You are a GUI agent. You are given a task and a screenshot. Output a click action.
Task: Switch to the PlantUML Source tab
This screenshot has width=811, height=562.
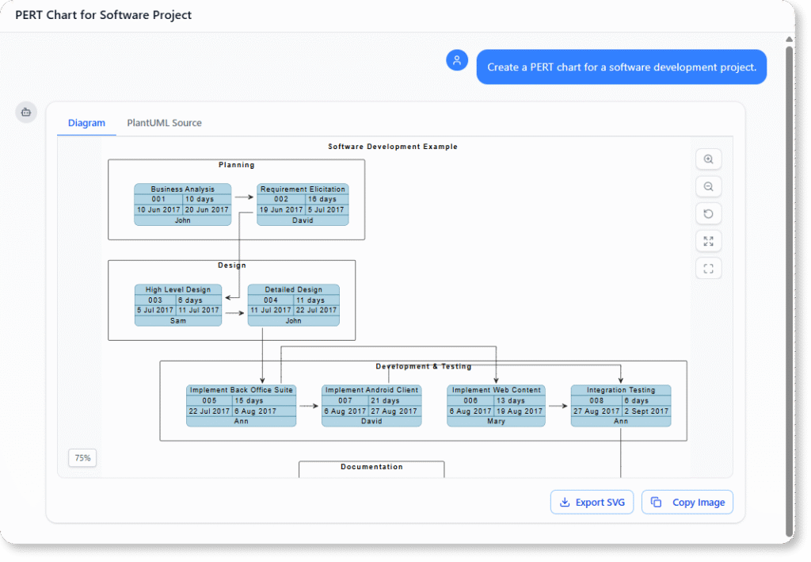pos(164,123)
